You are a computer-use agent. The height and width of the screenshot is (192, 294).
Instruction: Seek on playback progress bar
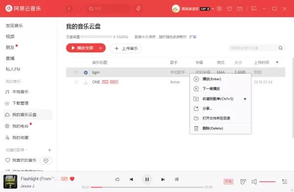tap(147, 187)
